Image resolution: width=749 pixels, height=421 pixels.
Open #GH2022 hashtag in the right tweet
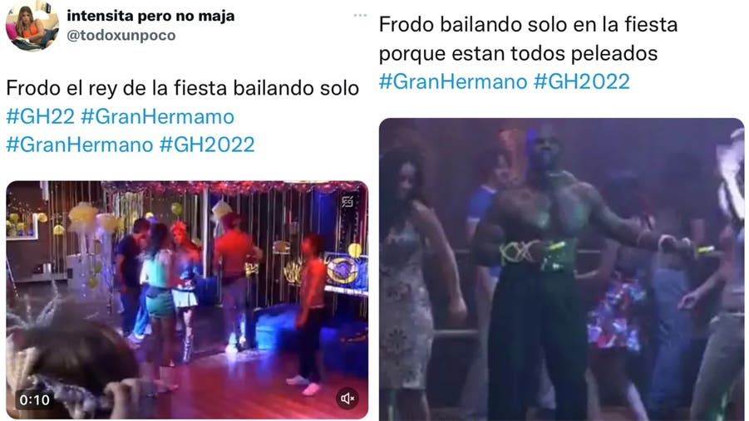coord(581,81)
